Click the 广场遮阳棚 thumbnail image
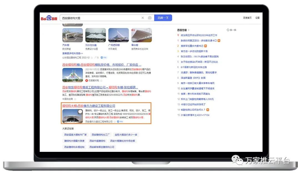 (118, 35)
